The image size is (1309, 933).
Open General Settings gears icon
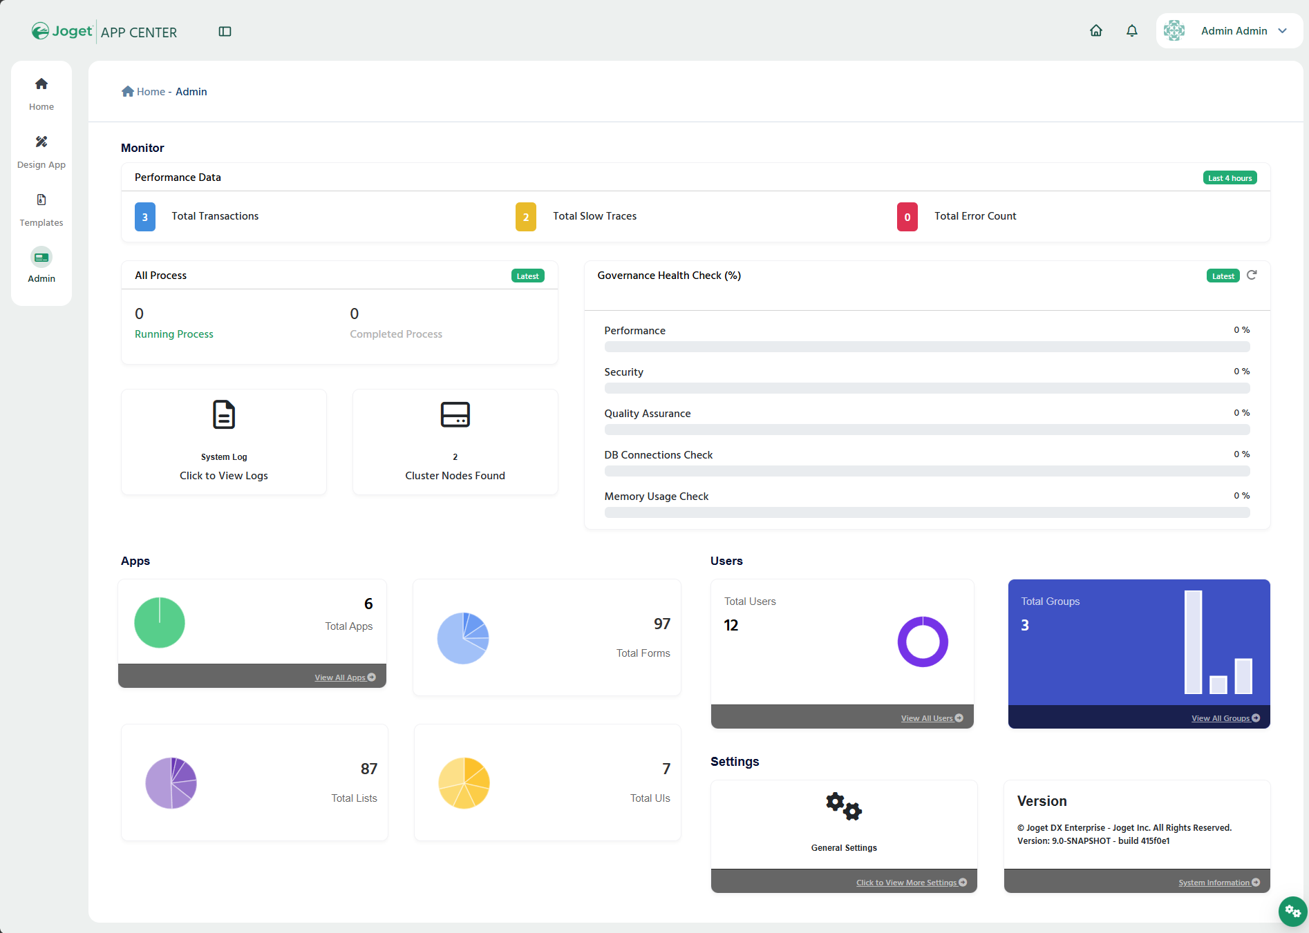(844, 807)
